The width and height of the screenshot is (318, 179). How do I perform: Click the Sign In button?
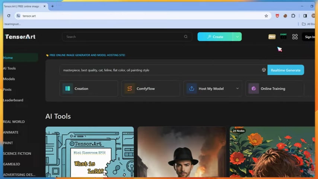click(309, 37)
